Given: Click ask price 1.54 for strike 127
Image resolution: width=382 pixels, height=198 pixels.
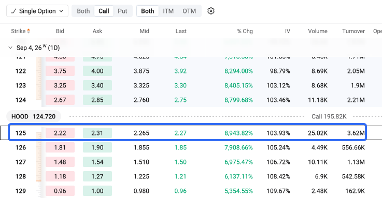Looking at the screenshot, I should [x=97, y=162].
